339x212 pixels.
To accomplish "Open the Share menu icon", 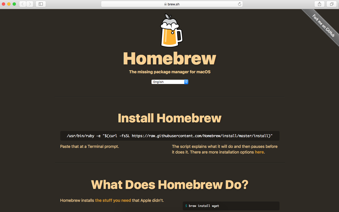I will point(319,4).
